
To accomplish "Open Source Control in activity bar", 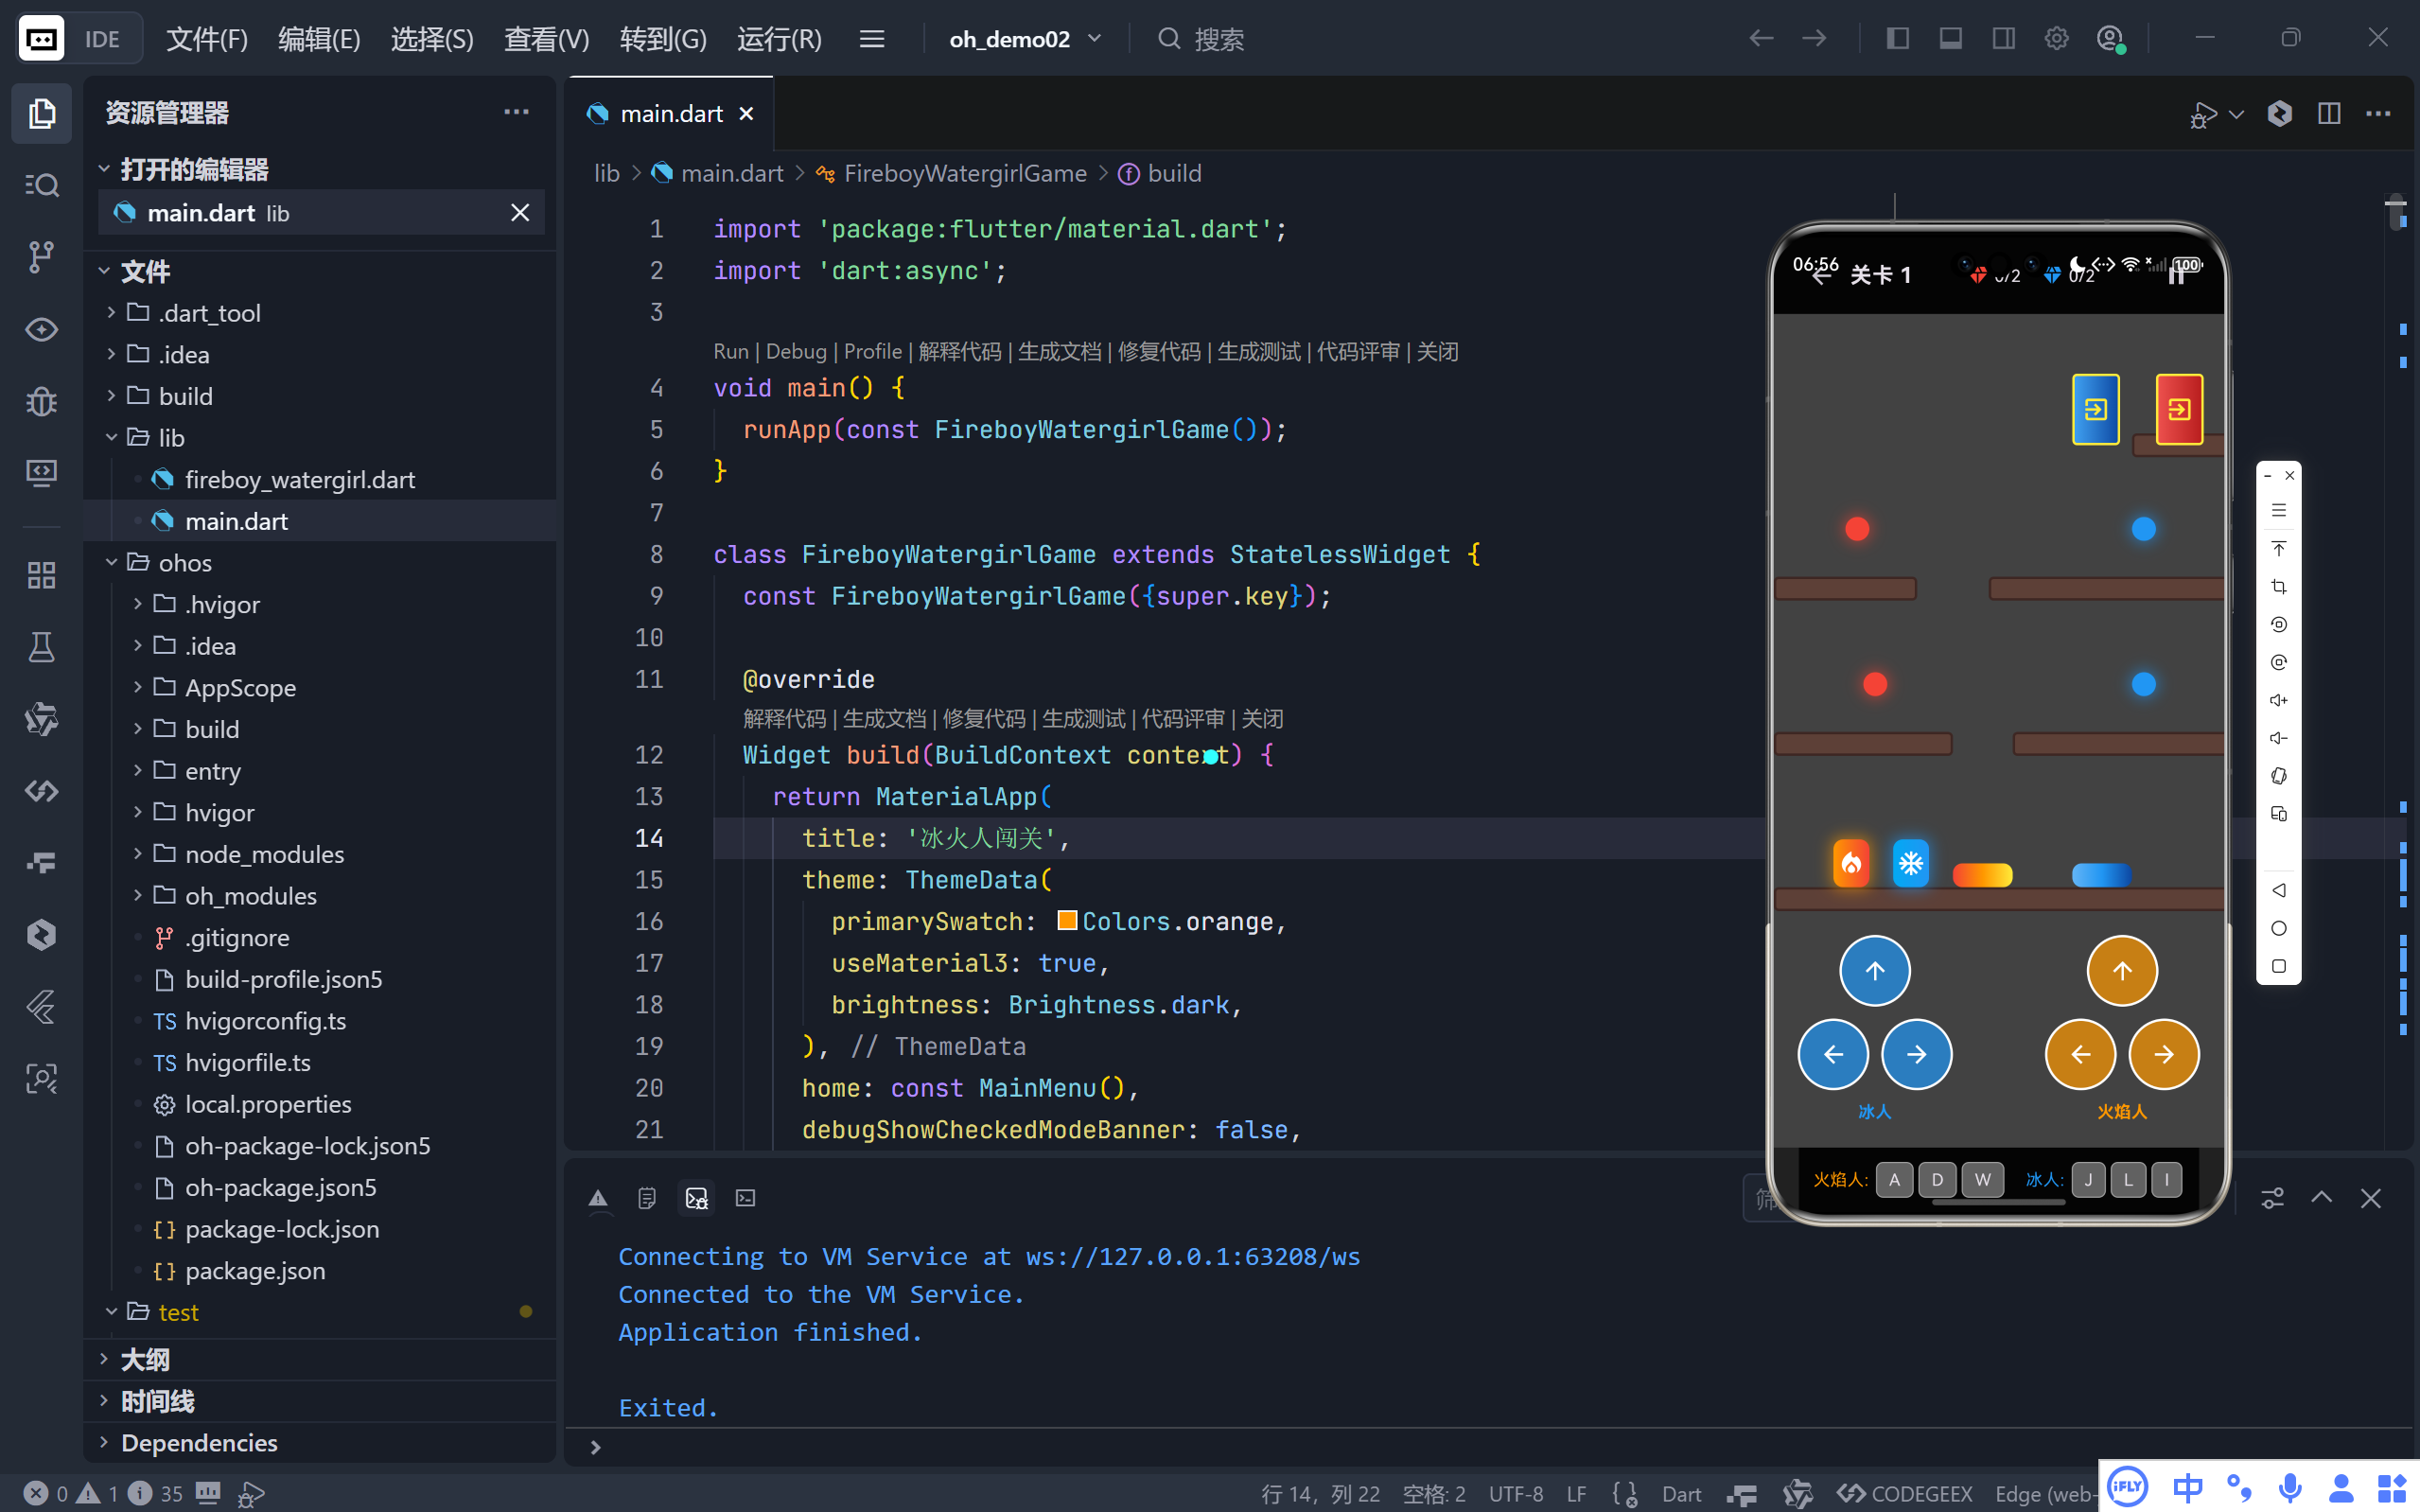I will [41, 257].
